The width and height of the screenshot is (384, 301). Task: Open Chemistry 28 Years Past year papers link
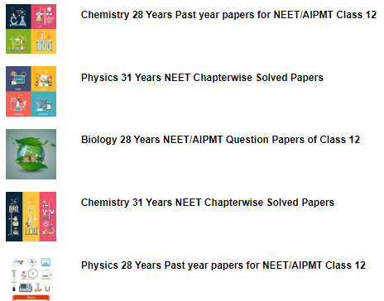coord(228,15)
